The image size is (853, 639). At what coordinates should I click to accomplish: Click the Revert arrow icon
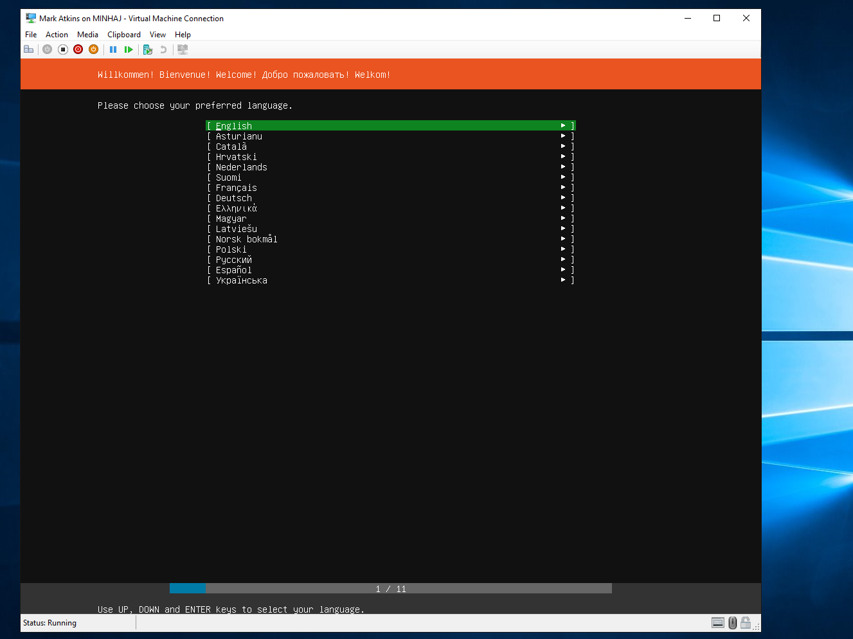point(163,50)
